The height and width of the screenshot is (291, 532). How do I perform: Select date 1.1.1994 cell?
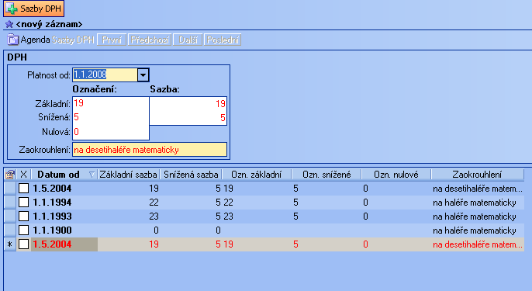(x=64, y=203)
